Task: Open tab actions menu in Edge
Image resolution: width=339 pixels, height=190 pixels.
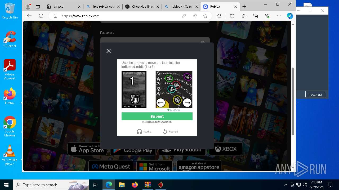Action: tap(38, 7)
